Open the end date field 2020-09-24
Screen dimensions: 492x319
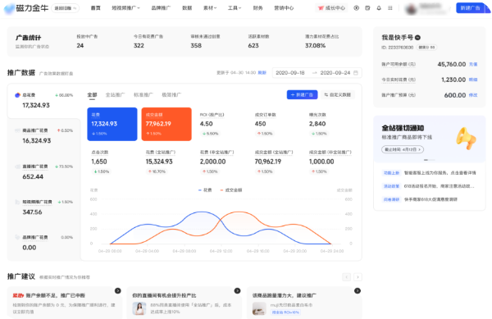[x=335, y=73]
